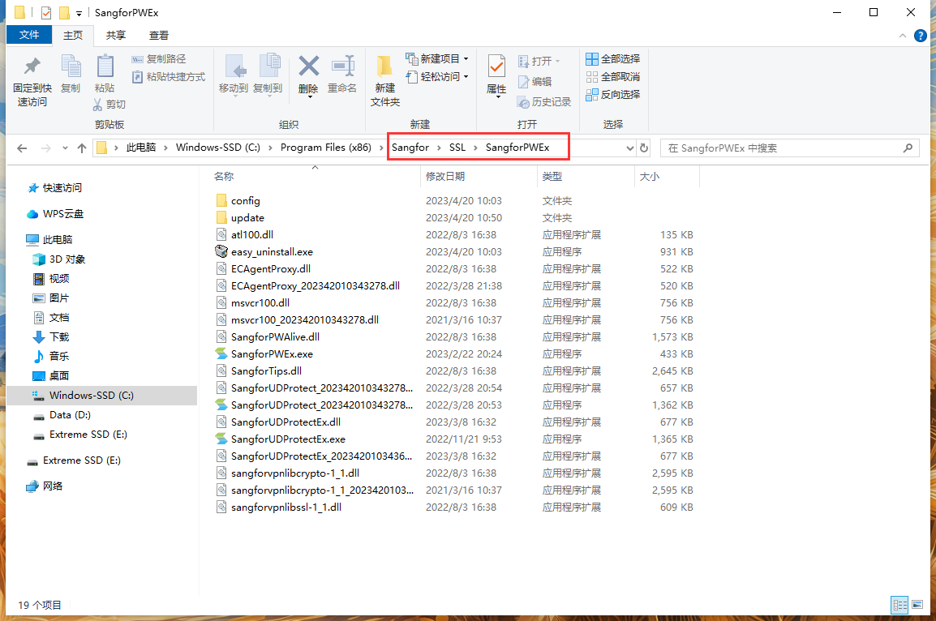Open the address bar history dropdown
Image resolution: width=936 pixels, height=621 pixels.
coord(629,148)
